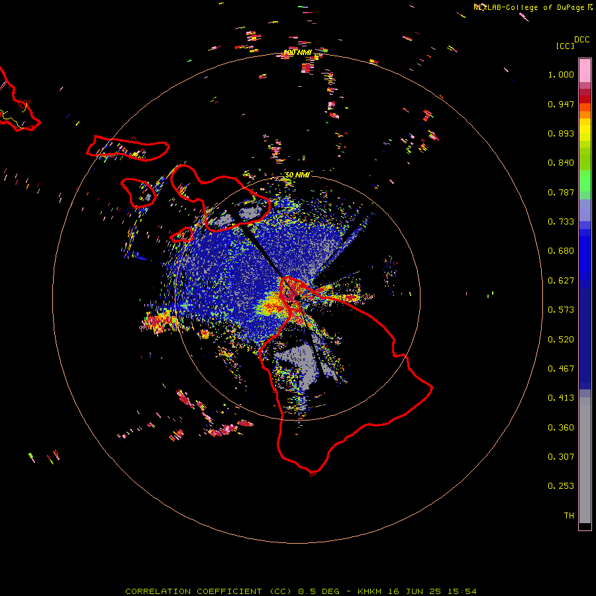
Task: Click the 0.467 colorbar value
Action: [x=561, y=369]
